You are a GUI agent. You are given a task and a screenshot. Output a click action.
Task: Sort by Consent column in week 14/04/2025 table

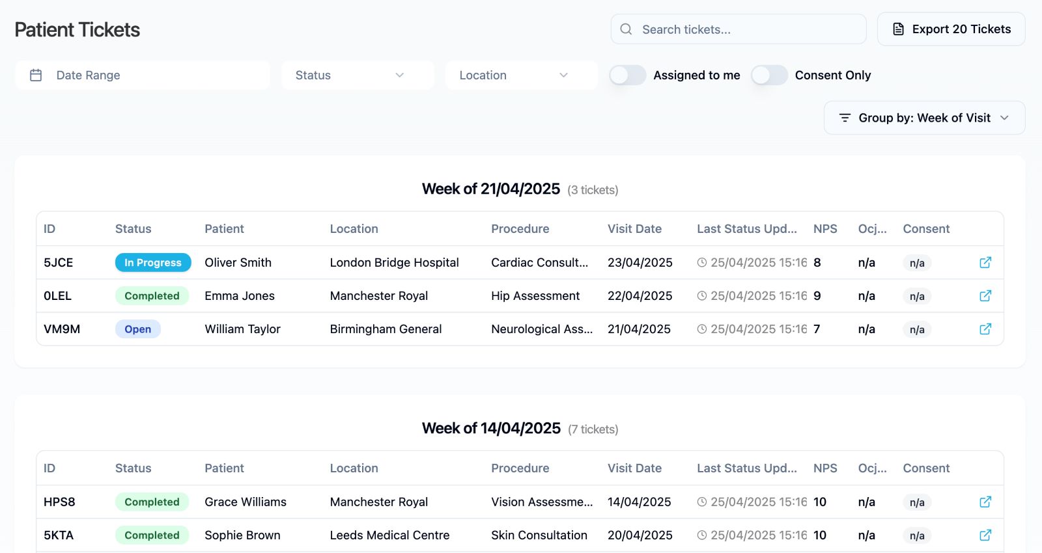926,468
